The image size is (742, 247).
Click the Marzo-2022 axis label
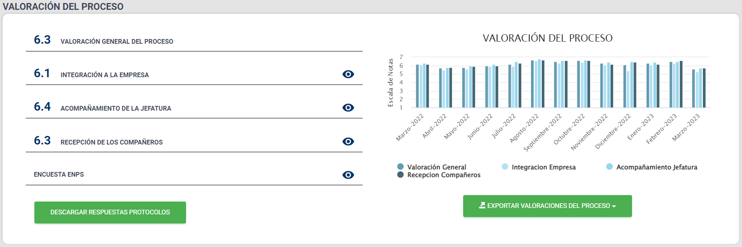click(410, 127)
